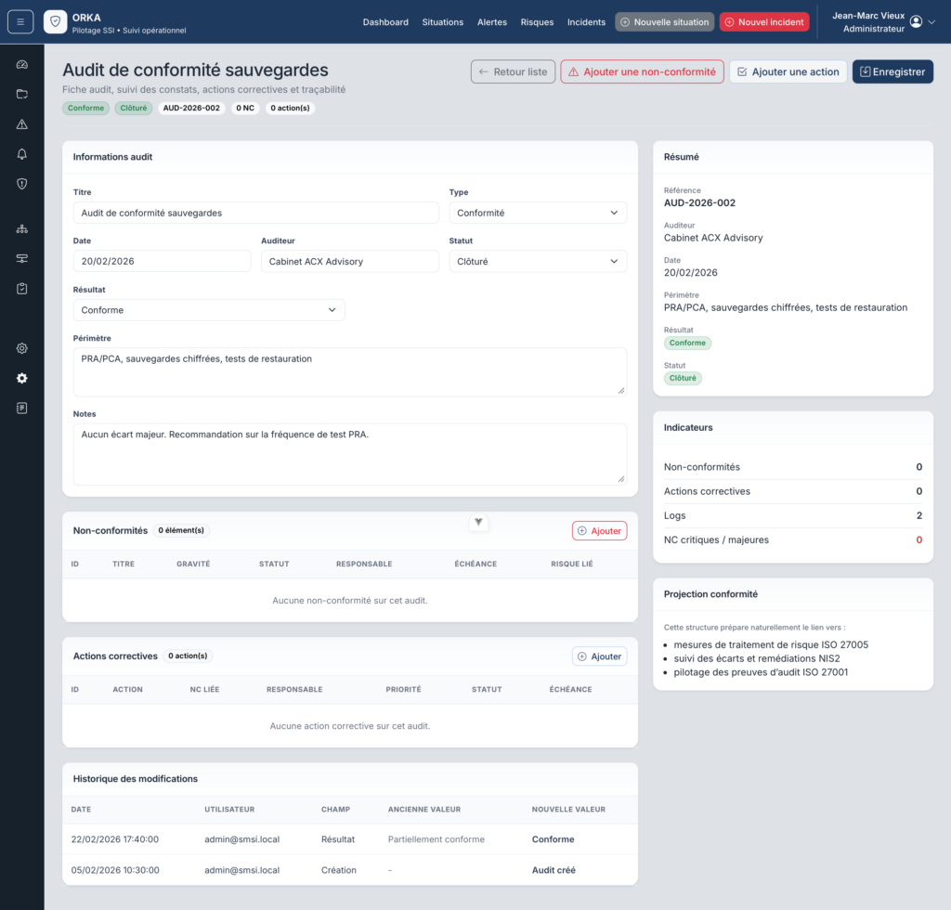Go to Risques in top navigation
Viewport: 951px width, 910px height.
click(537, 22)
